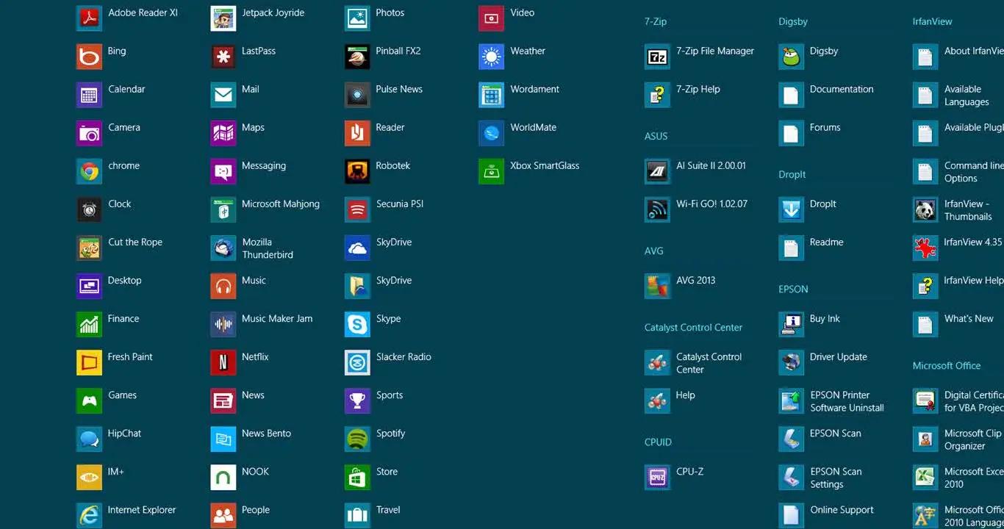
Task: Open the Catalyst Control Center app icon
Action: (x=657, y=362)
